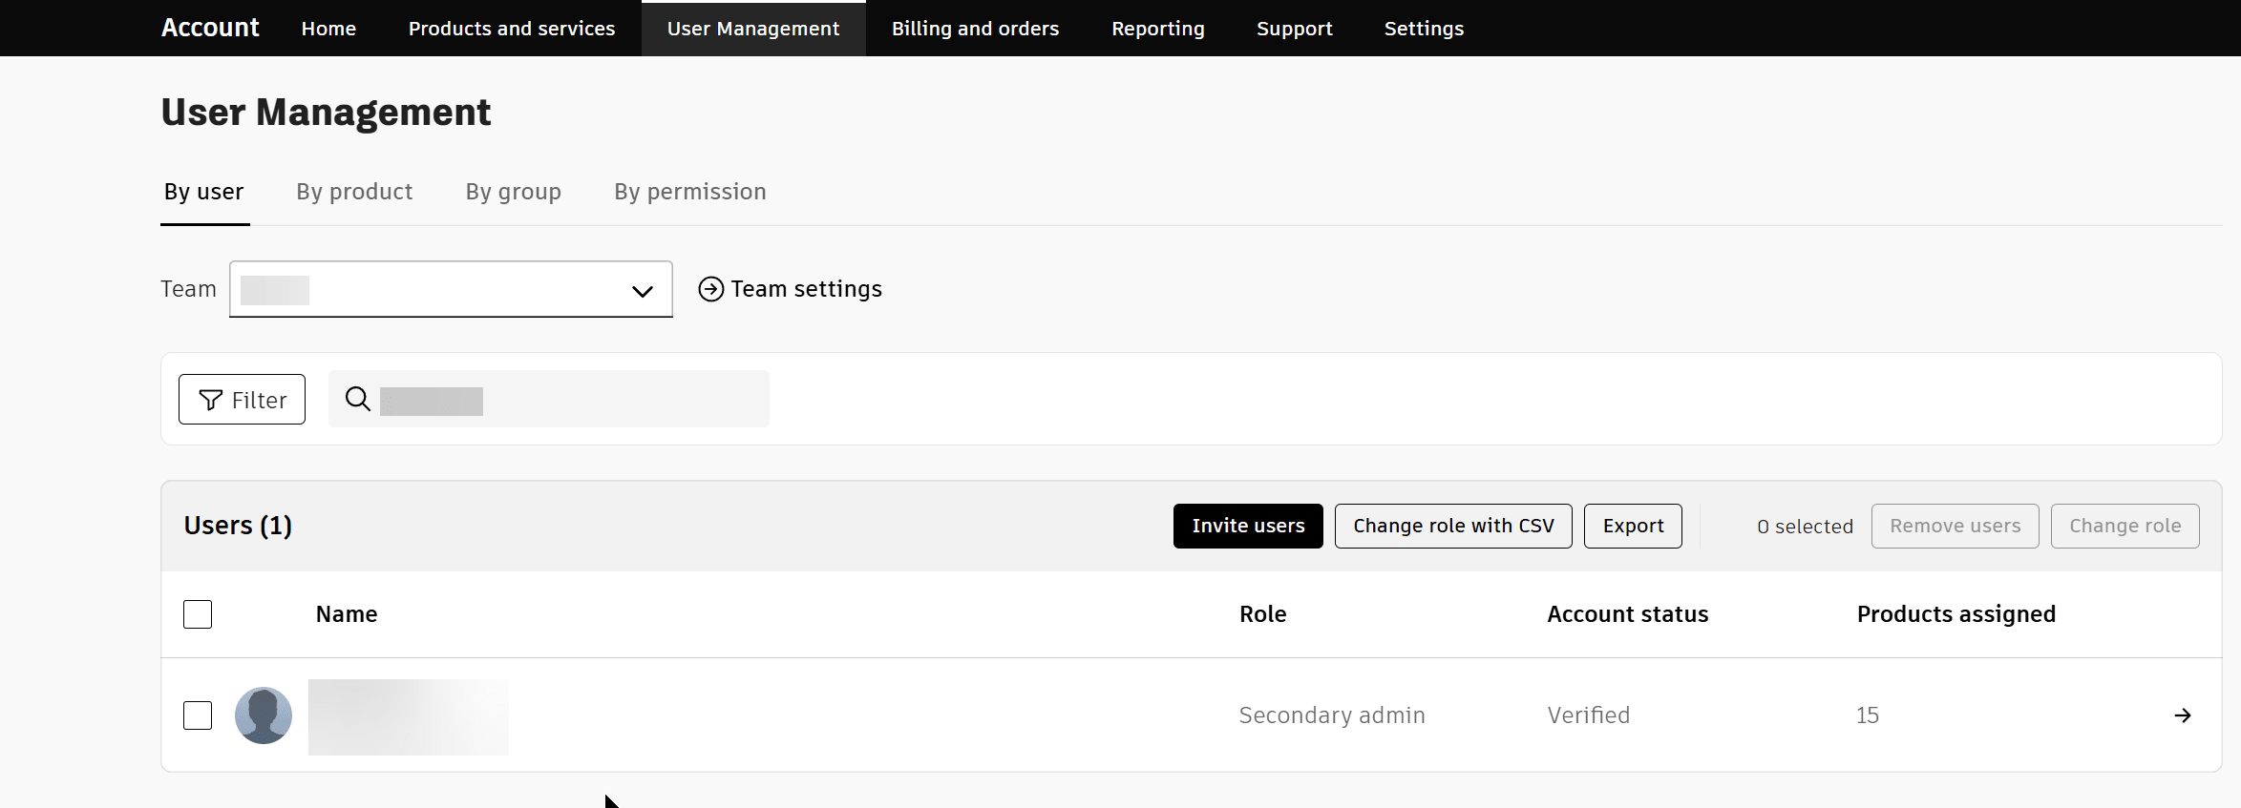The width and height of the screenshot is (2241, 808).
Task: Click the funnel icon in Filter button
Action: pyautogui.click(x=211, y=400)
